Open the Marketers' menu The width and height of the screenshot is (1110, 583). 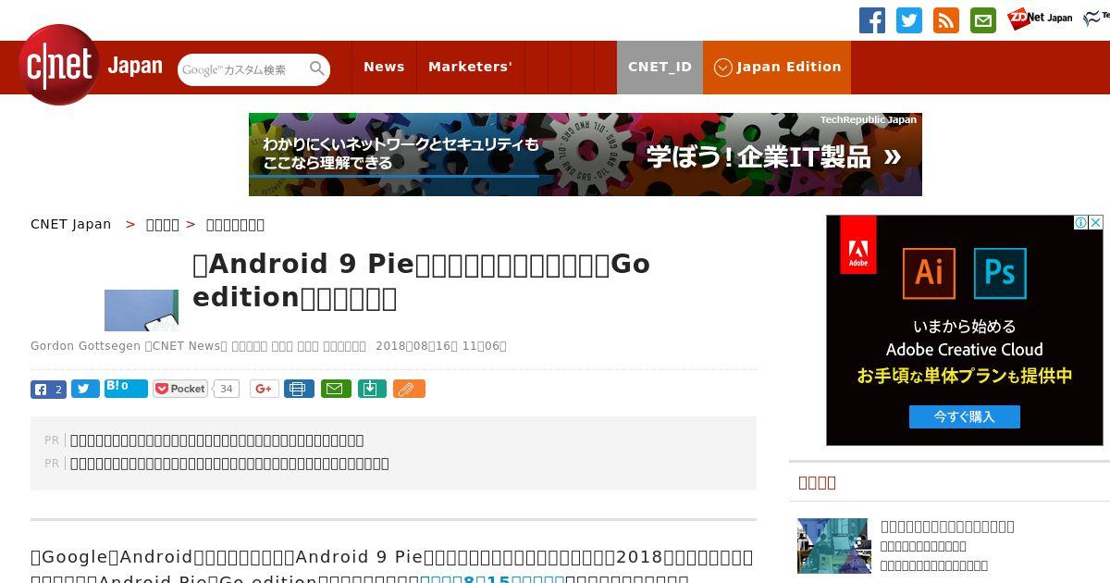pos(470,67)
